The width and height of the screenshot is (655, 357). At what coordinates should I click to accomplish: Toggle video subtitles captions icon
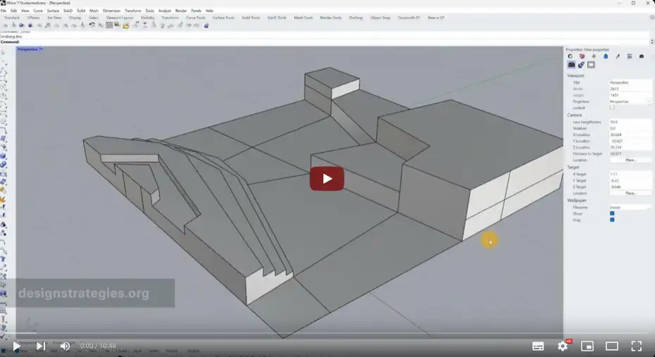click(x=538, y=346)
